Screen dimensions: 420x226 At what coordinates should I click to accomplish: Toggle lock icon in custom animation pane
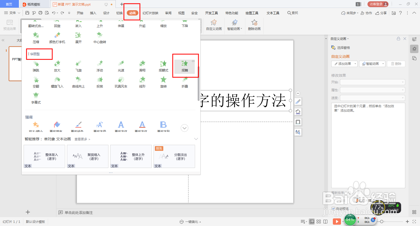pyautogui.click(x=398, y=39)
